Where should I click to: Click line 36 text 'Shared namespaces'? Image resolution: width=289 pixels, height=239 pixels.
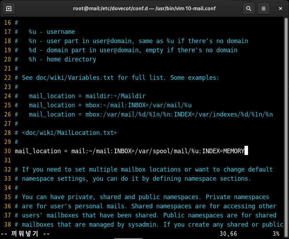tap(161, 206)
